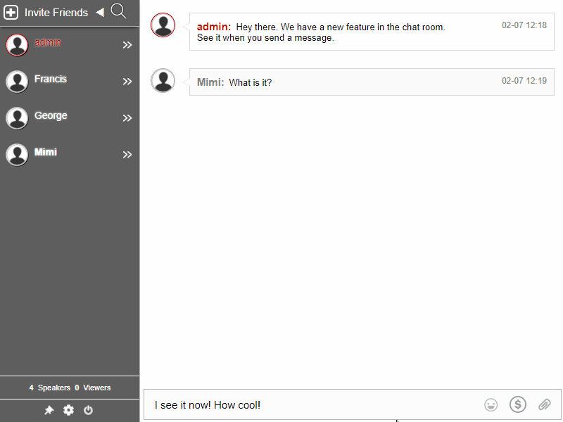
Task: Expand options for Francis
Action: (x=127, y=81)
